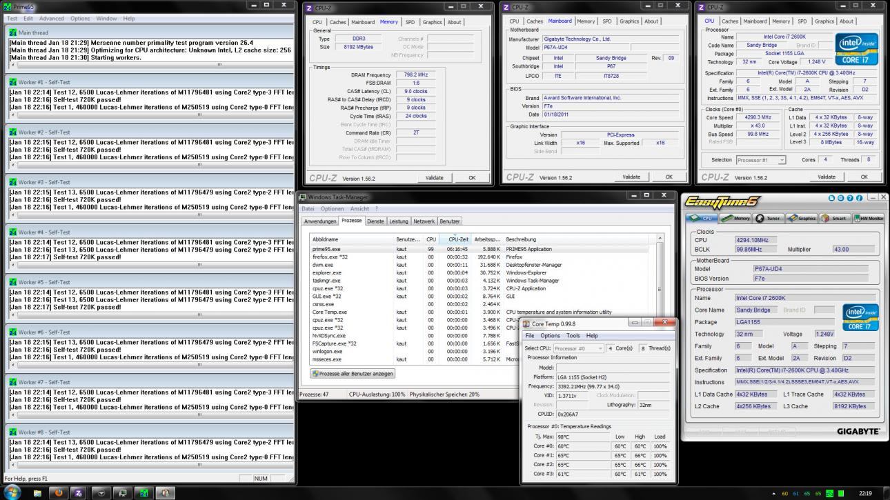Click the Worker #5 Self-Test window icon

coord(12,282)
